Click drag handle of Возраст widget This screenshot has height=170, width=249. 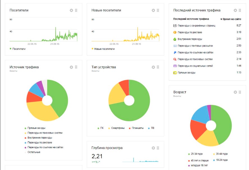tap(240, 92)
